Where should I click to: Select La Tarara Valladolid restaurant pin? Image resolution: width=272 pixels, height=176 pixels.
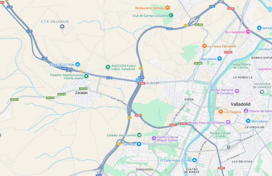point(205,46)
